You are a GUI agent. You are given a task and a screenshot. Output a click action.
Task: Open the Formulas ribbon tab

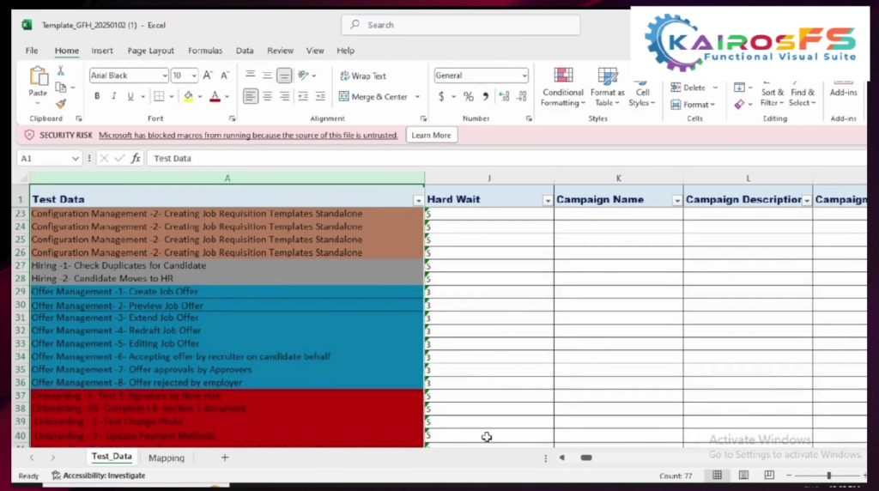205,51
